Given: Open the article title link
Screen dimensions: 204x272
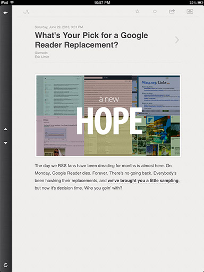Looking at the screenshot, I should point(91,40).
